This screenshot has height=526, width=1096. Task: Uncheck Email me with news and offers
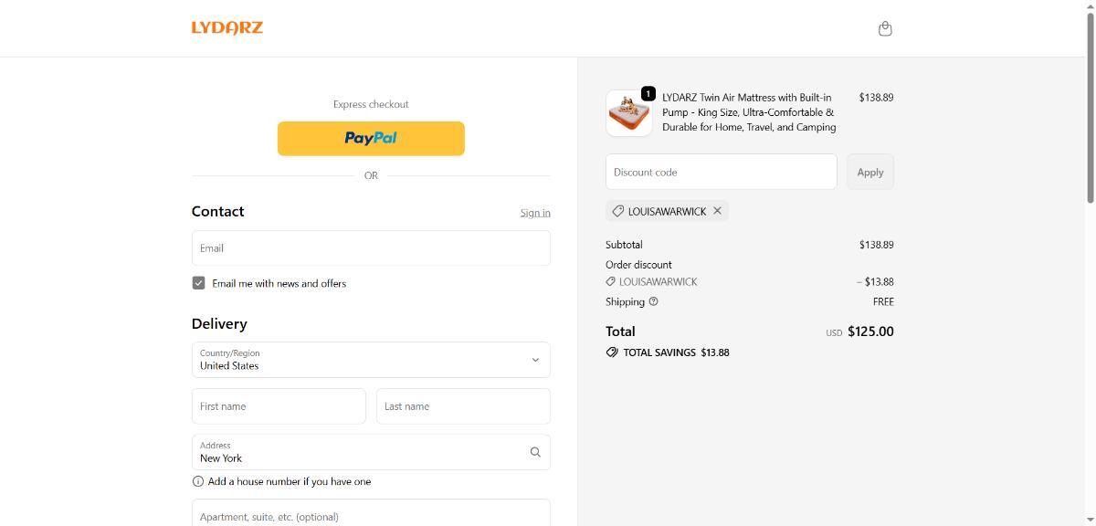point(198,283)
